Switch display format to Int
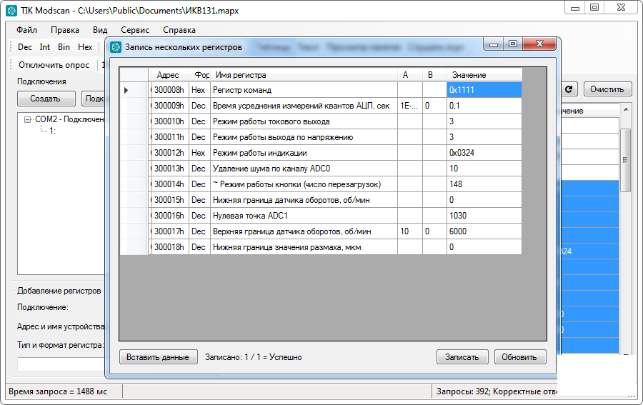This screenshot has width=643, height=405. 45,47
